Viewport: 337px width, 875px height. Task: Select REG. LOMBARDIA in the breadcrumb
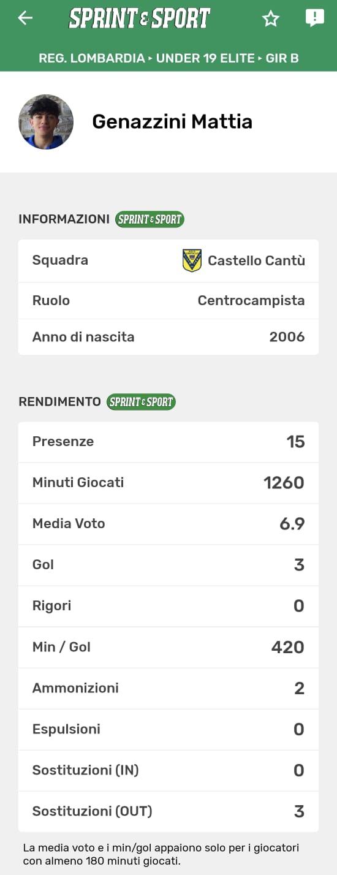point(92,59)
